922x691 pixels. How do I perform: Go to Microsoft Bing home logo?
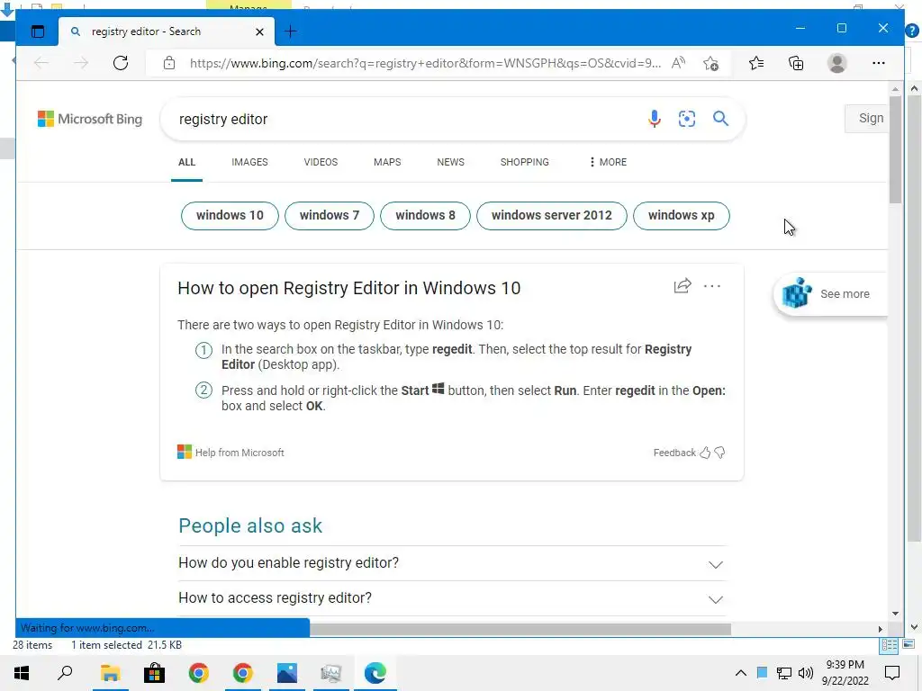(90, 120)
